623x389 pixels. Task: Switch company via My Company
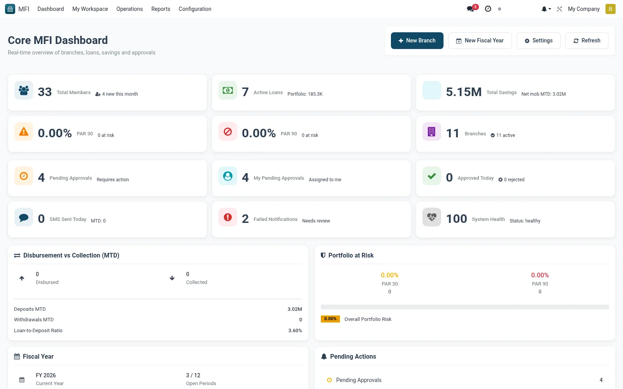click(x=584, y=9)
